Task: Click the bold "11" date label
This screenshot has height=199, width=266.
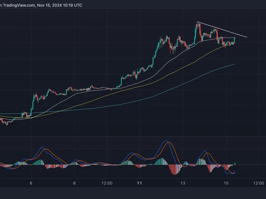Action: (x=139, y=183)
